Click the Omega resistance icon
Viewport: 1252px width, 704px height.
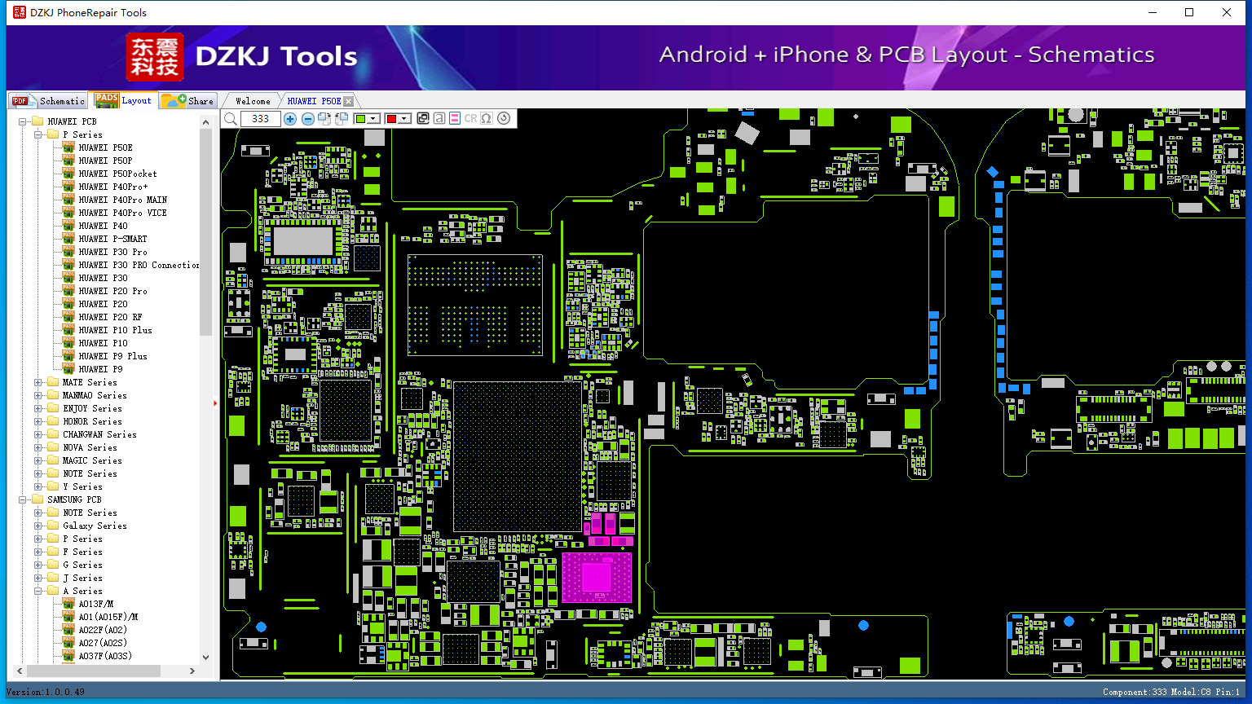pos(487,119)
